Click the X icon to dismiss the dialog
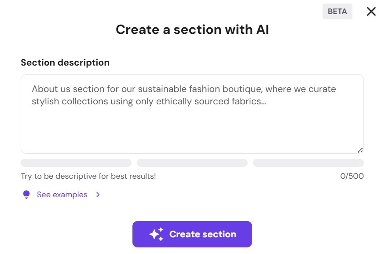 point(371,12)
